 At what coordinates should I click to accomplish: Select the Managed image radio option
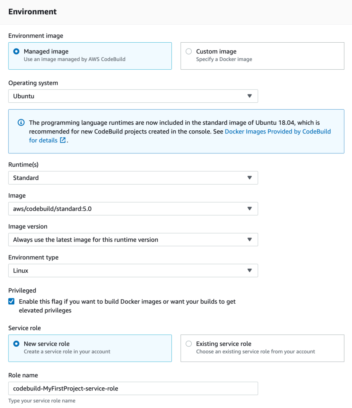point(16,51)
